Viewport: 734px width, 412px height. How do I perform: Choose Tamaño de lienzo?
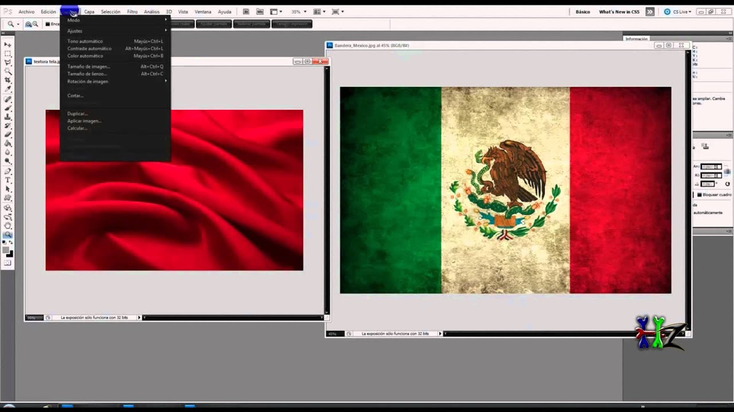115,74
